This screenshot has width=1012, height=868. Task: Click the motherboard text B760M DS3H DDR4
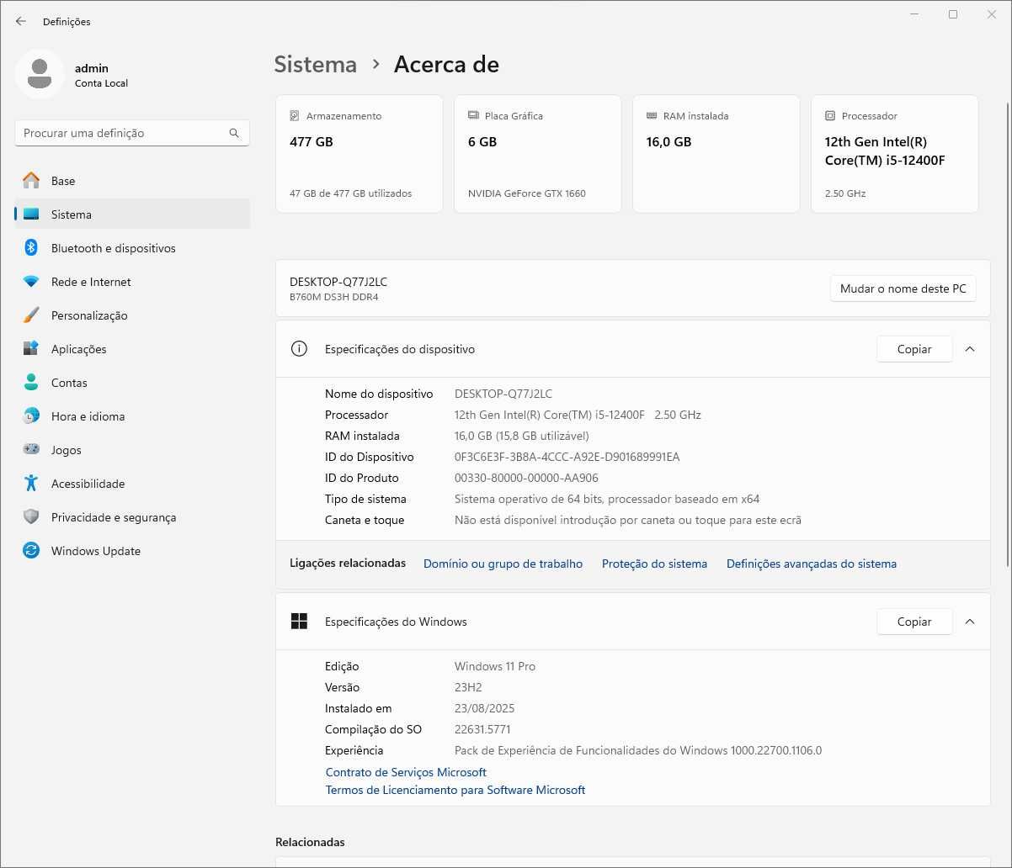point(334,297)
